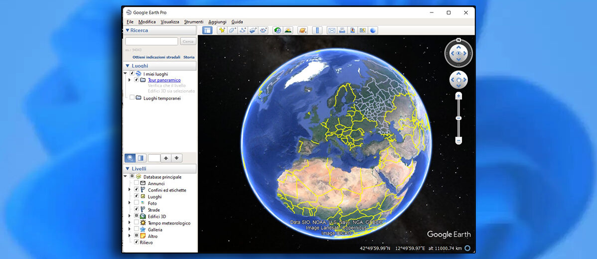
Task: Enable the Foto layer checkbox
Action: click(137, 203)
